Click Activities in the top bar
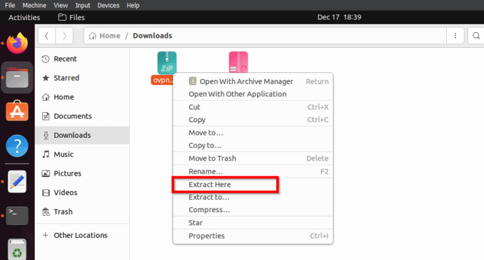Viewport: 484px width, 260px height. pyautogui.click(x=24, y=18)
